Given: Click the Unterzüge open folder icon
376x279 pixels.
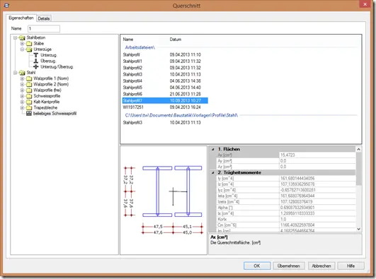Looking at the screenshot, I should [29, 49].
